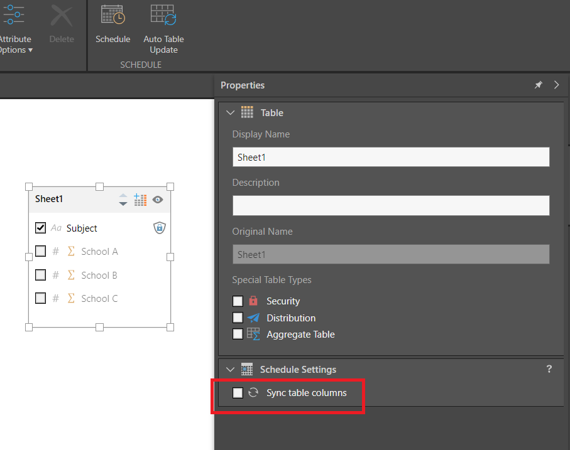Image resolution: width=570 pixels, height=450 pixels.
Task: Select the School B column checkbox
Action: click(x=41, y=275)
